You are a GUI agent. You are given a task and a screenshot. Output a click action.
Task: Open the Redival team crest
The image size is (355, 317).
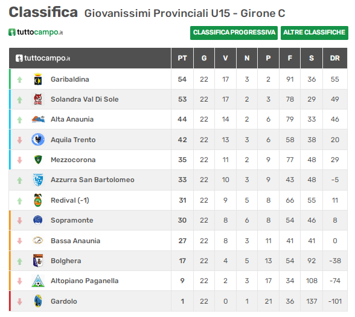click(38, 200)
